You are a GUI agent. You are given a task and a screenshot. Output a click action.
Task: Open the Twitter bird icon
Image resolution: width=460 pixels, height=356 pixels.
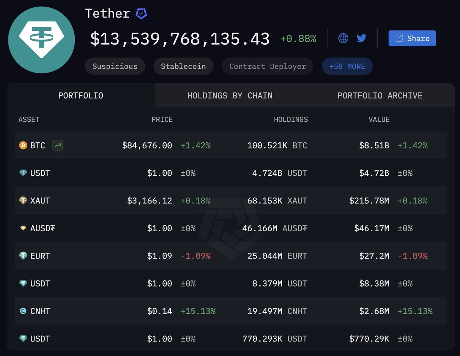click(361, 38)
